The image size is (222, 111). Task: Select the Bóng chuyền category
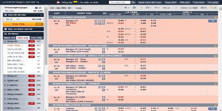point(23,94)
